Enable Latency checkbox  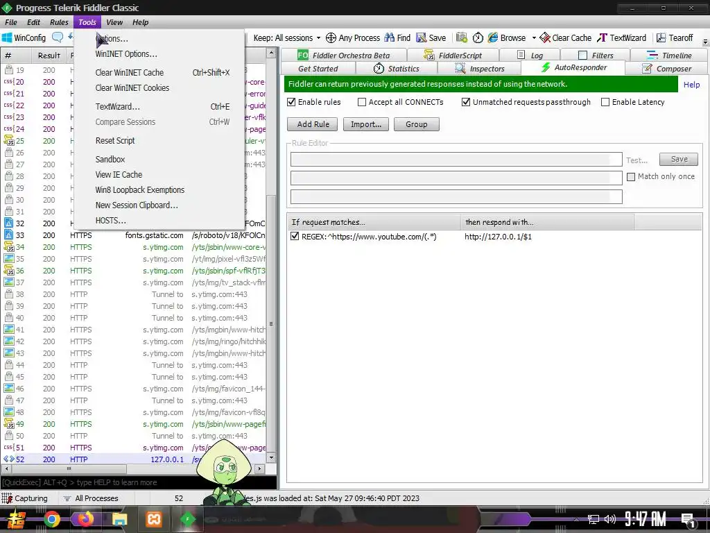click(605, 102)
